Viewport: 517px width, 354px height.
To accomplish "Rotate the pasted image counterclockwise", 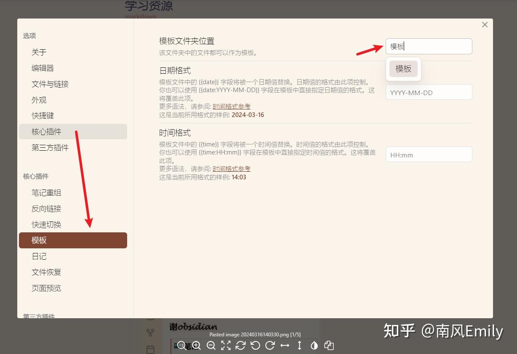I will [x=256, y=346].
